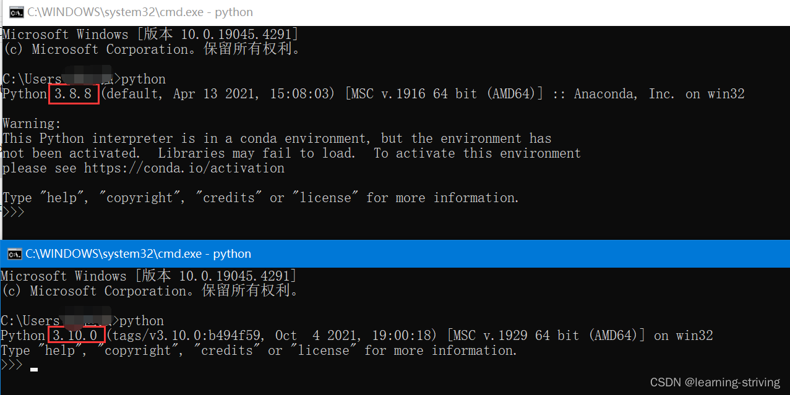Image resolution: width=790 pixels, height=395 pixels.
Task: Click the cmd.exe icon on the top title bar
Action: [x=16, y=12]
